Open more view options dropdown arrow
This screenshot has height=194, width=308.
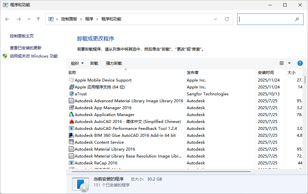click(289, 63)
